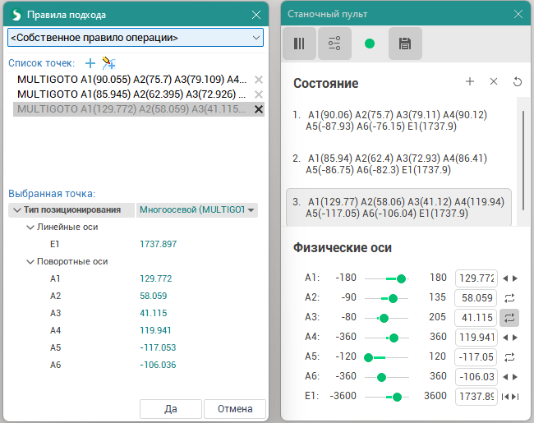Select the second MULTIGOTO point in the list

131,94
